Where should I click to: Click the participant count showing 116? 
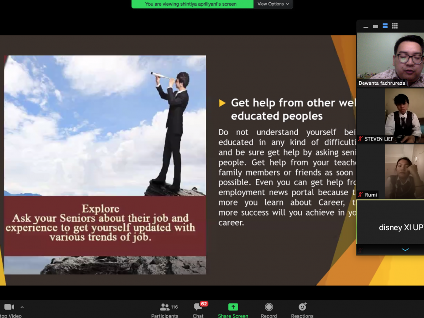[174, 307]
